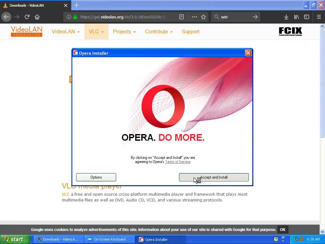Toggle the sidebar icon in toolbar
The image size is (325, 244).
307,17
